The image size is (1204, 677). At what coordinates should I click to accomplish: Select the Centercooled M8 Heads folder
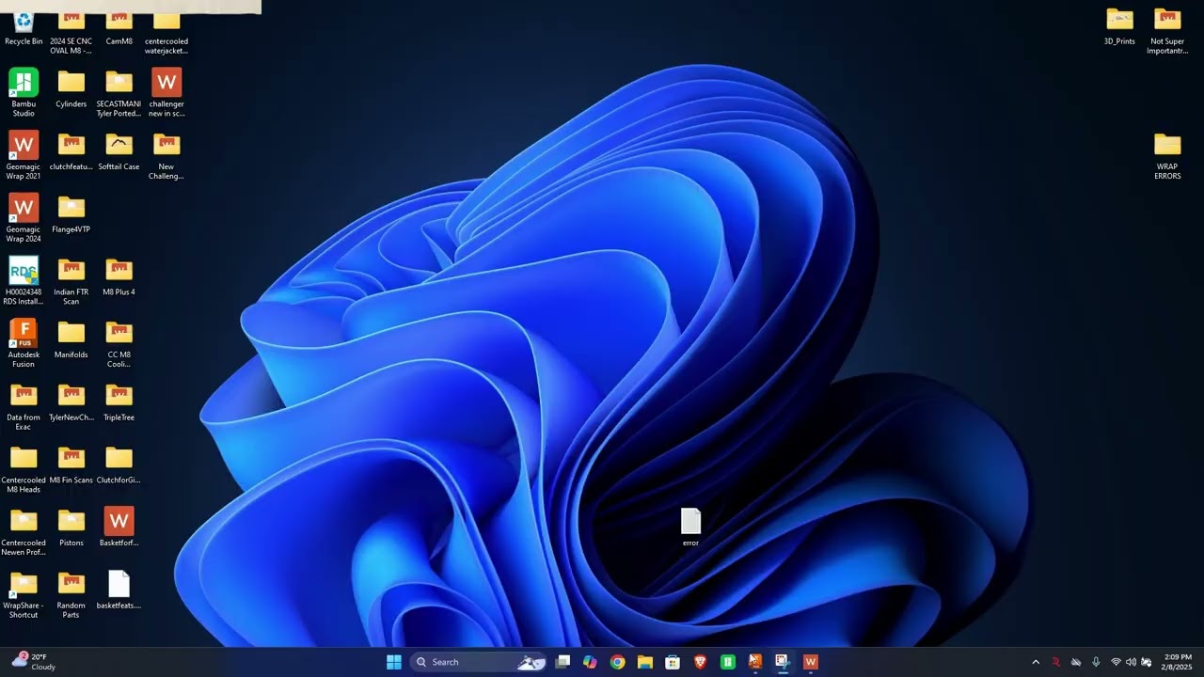tap(24, 469)
